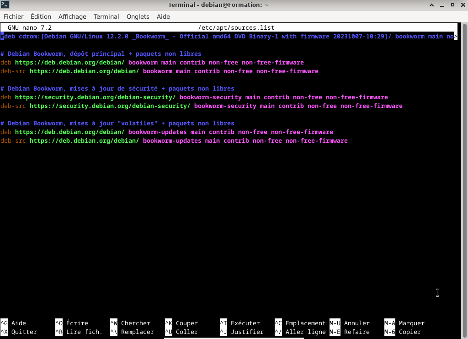
Task: Click the roll-up window arrow button
Action: coord(431,5)
